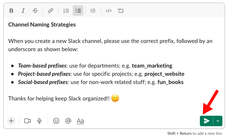228x137 pixels.
Task: Open the emoji picker
Action: (x=56, y=121)
